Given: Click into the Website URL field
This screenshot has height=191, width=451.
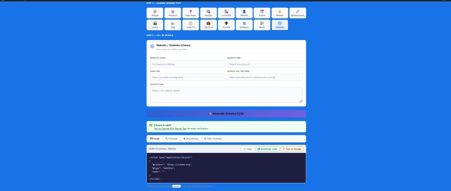Looking at the screenshot, I should [265, 64].
